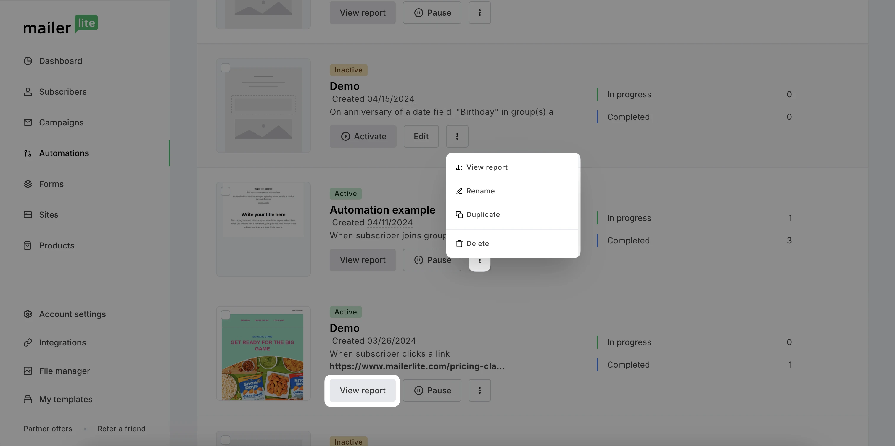Click In progress count for Automation example

click(x=790, y=218)
